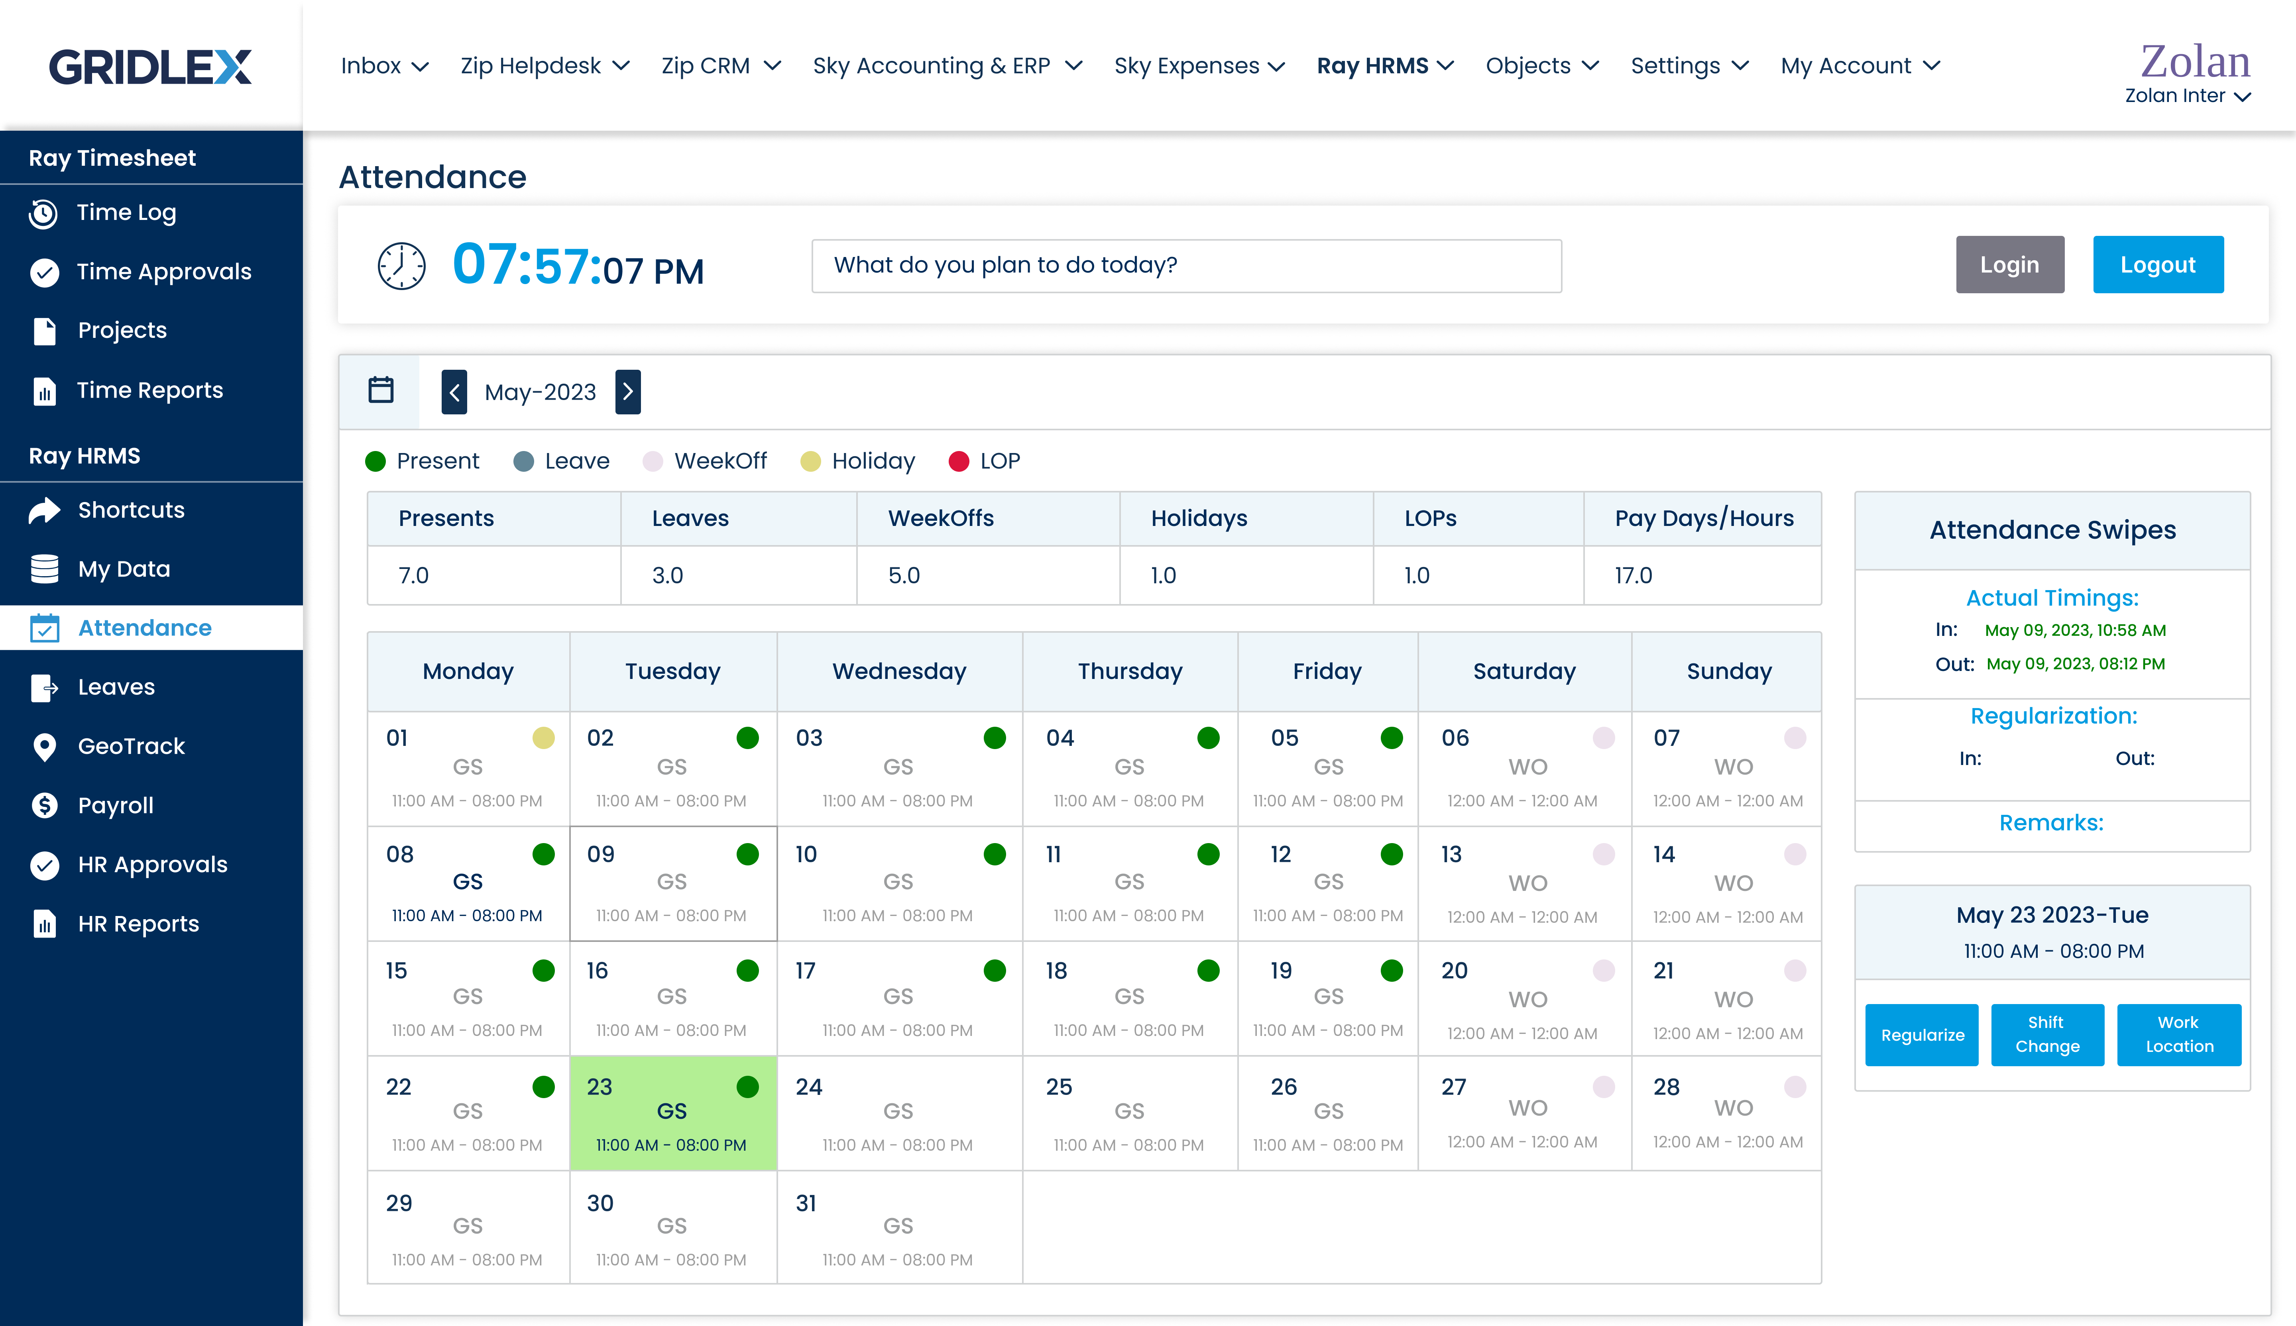
Task: Click the Payroll dollar icon
Action: [x=44, y=806]
